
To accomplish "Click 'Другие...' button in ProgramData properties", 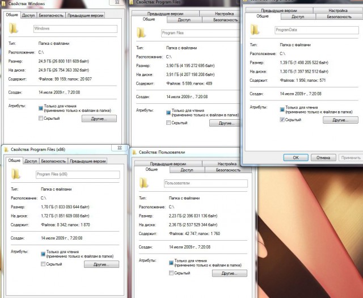I will click(340, 120).
